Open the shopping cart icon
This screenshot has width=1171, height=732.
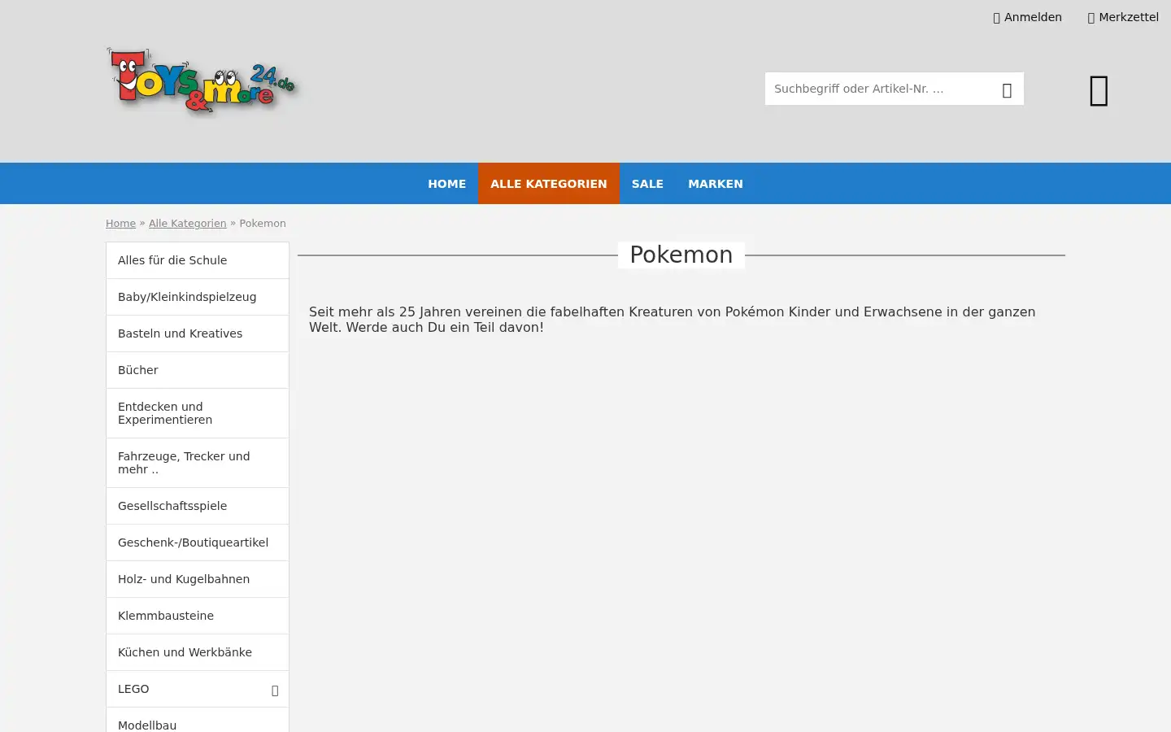(x=1099, y=90)
